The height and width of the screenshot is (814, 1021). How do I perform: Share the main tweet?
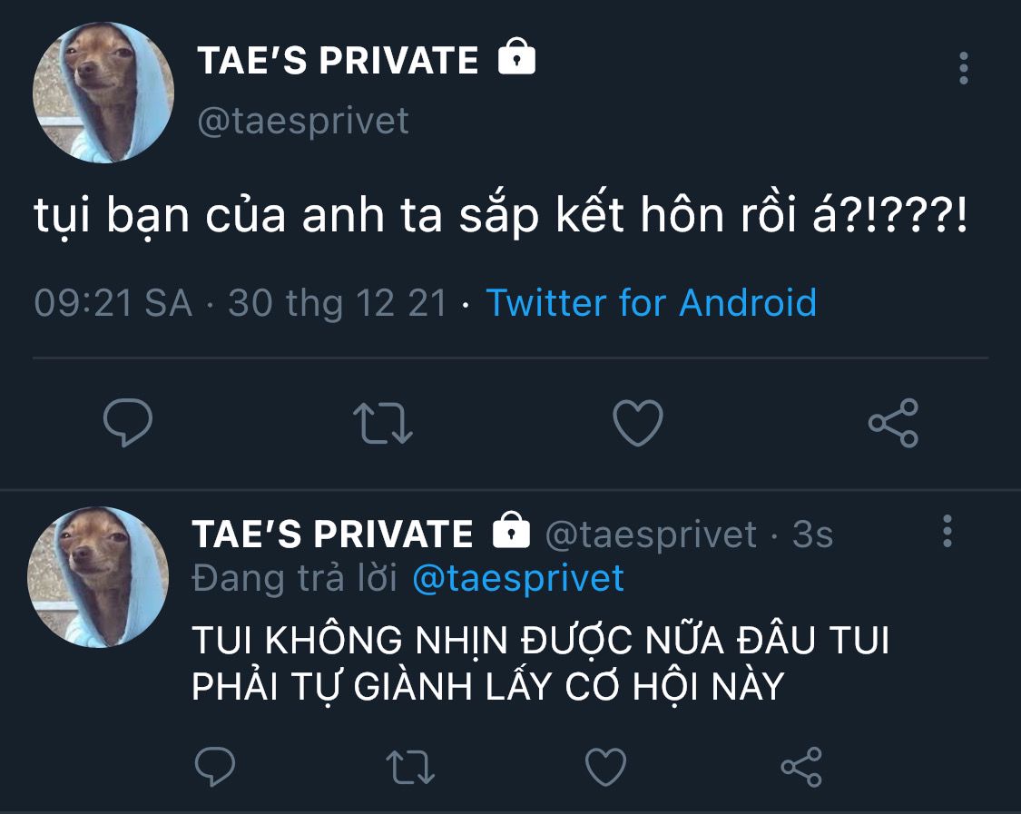coord(893,423)
